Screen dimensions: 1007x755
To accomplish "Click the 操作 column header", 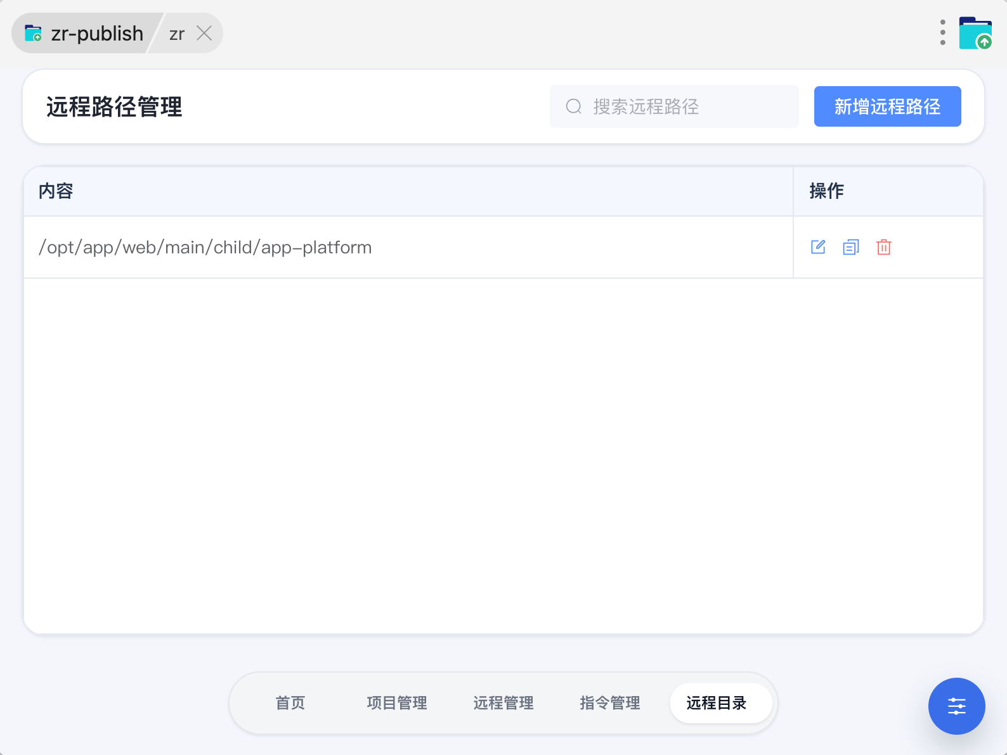I will click(x=826, y=191).
